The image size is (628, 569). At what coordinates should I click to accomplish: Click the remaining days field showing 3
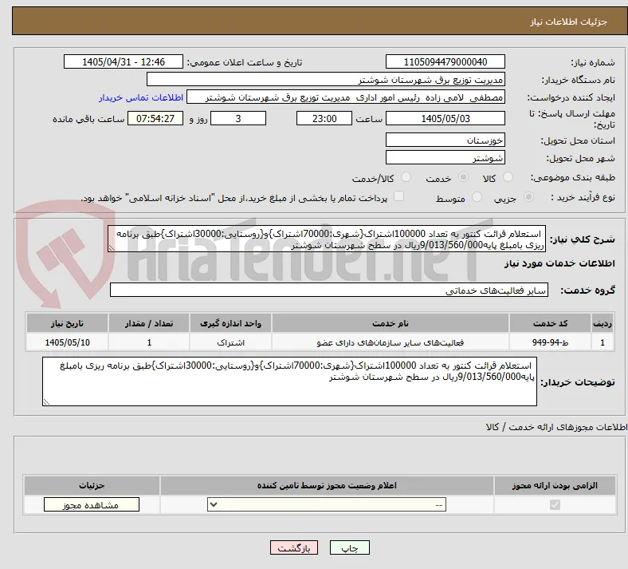[x=238, y=118]
